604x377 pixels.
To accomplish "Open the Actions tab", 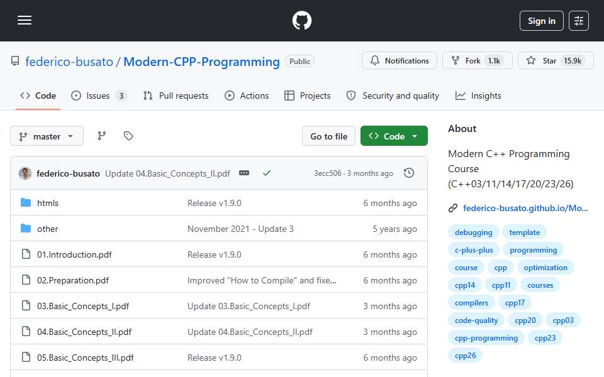I will [247, 96].
